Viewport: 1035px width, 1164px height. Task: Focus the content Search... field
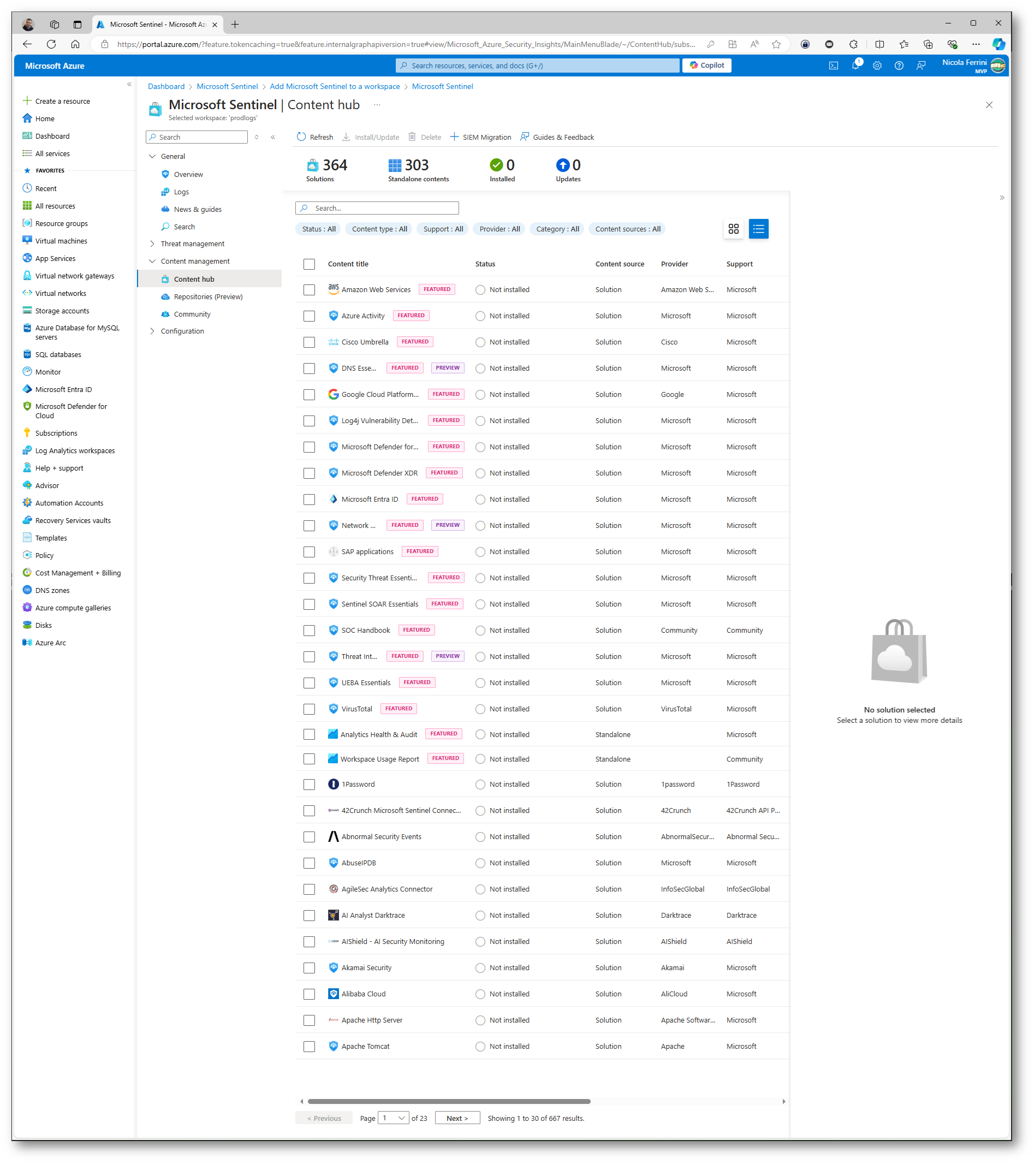point(377,208)
